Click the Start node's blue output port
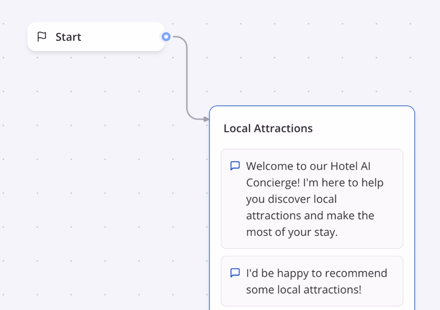 pyautogui.click(x=166, y=37)
